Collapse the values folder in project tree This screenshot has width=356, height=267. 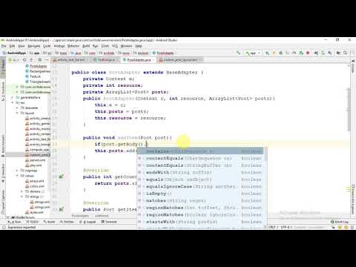[17, 176]
